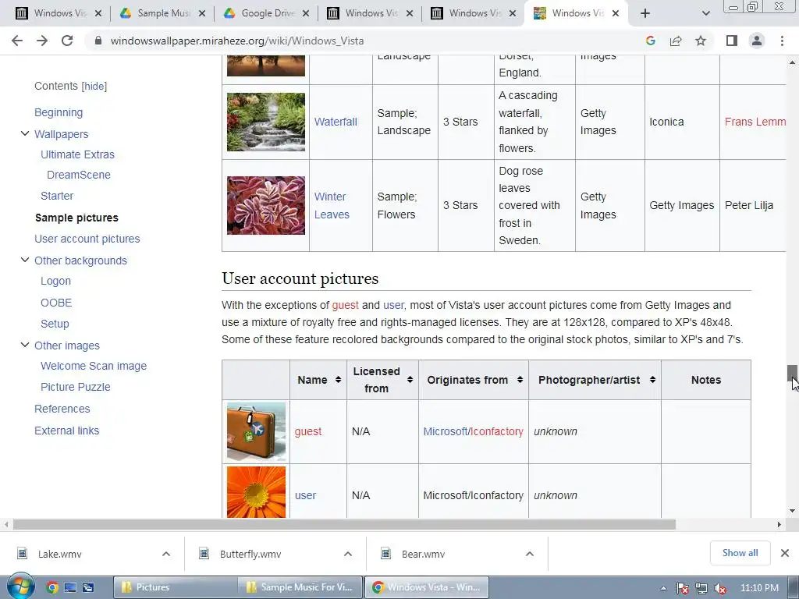The height and width of the screenshot is (599, 799).
Task: Go back to the previous page
Action: (17, 41)
